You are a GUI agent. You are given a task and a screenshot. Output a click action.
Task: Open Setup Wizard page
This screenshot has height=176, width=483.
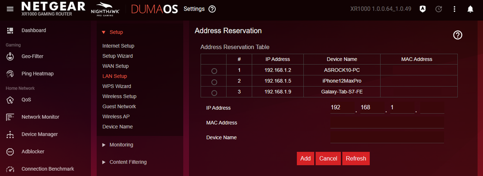coord(117,56)
